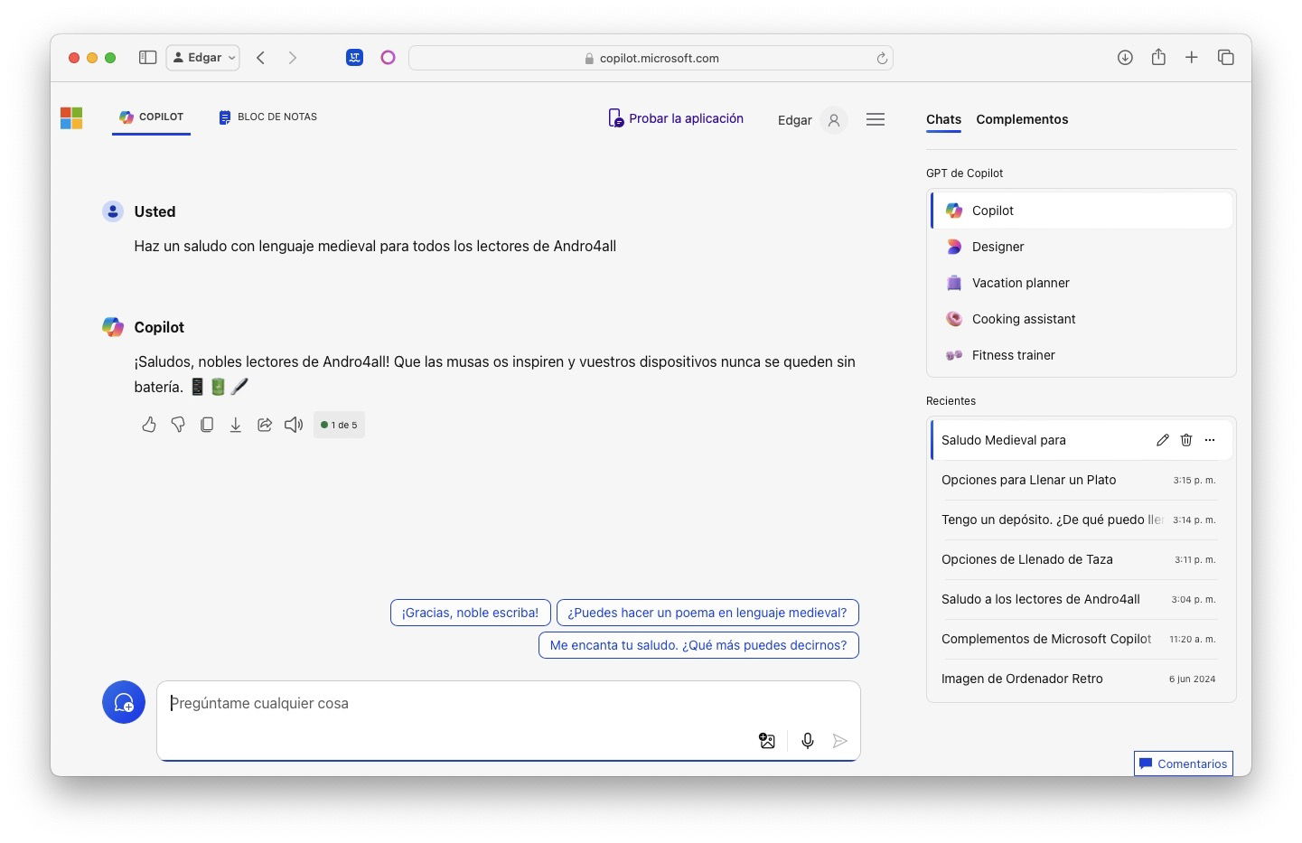The height and width of the screenshot is (843, 1302).
Task: Select the Chats tab in the sidebar
Action: [943, 119]
